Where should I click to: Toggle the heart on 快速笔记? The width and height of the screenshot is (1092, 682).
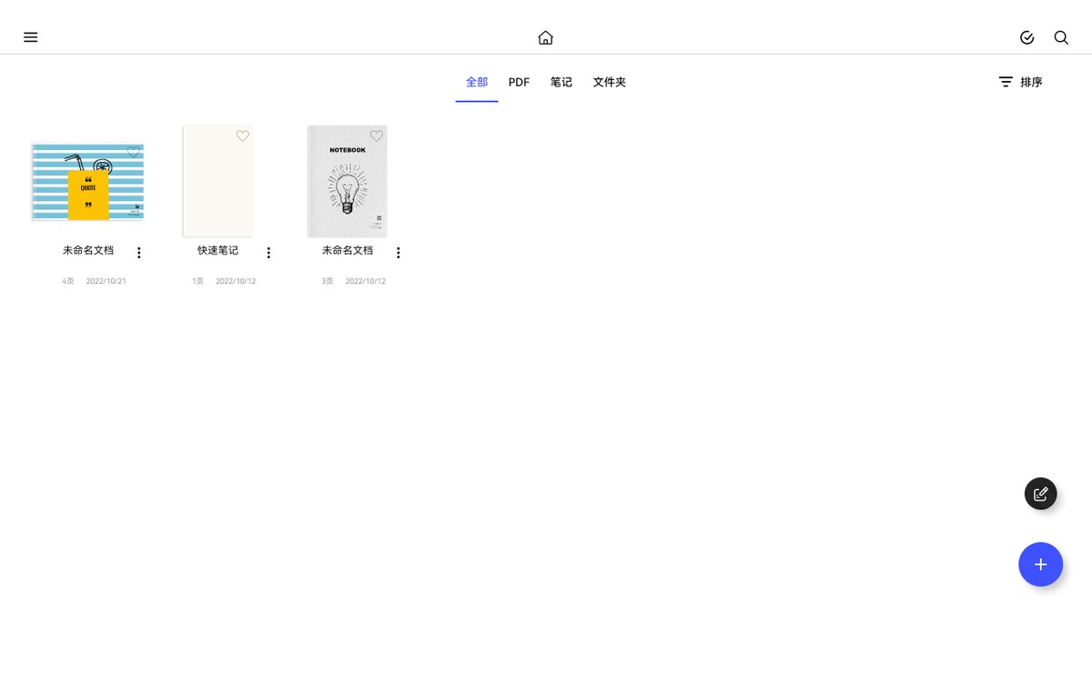click(x=242, y=136)
